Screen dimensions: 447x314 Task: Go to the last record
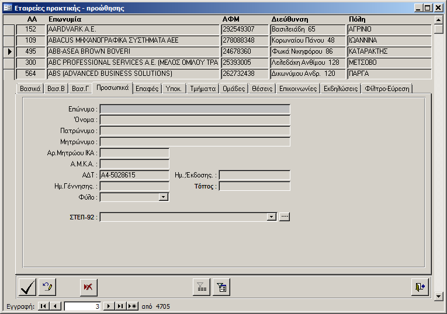coord(120,306)
